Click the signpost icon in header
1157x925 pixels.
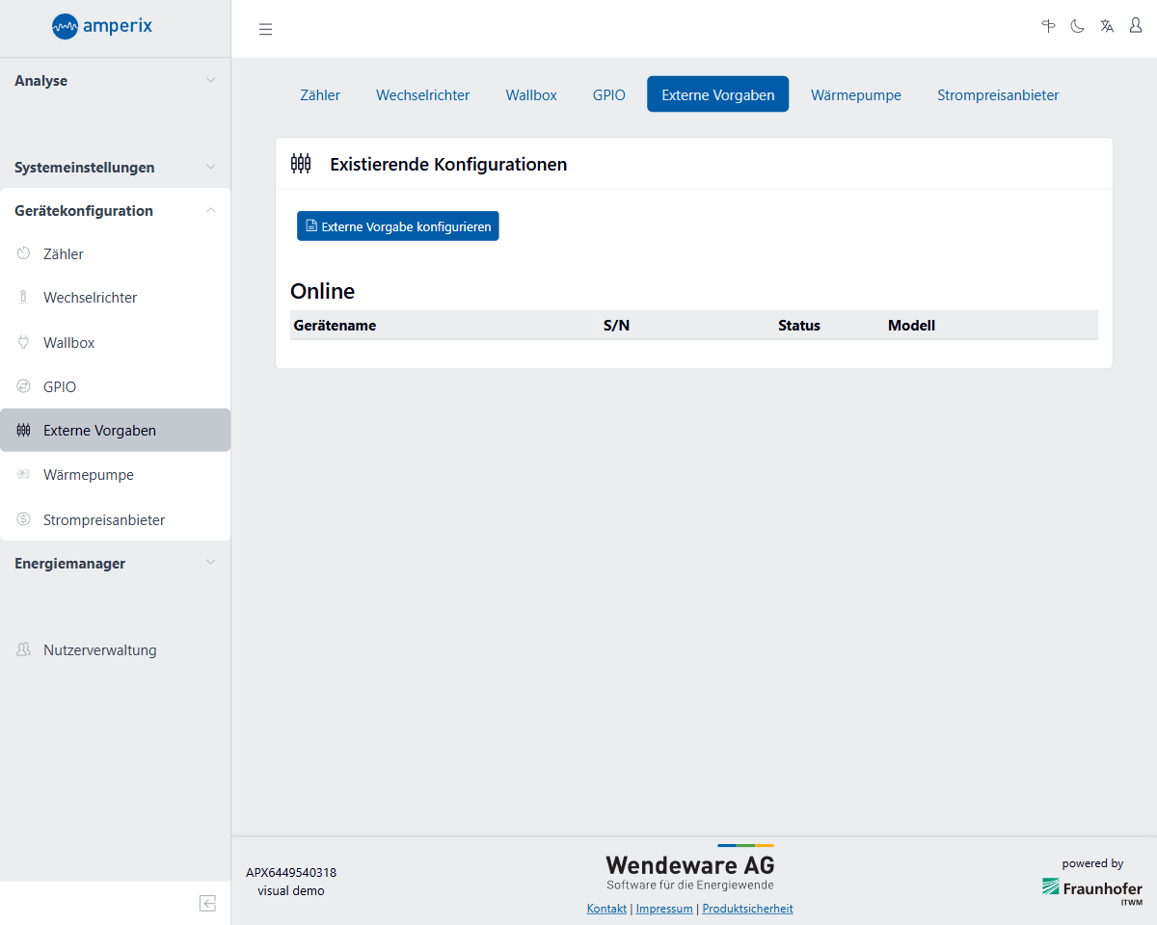(1048, 26)
